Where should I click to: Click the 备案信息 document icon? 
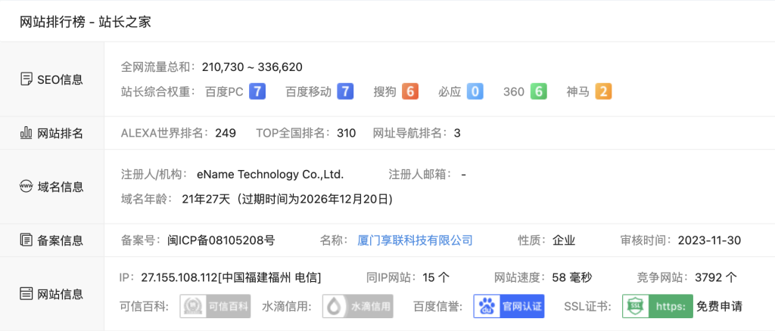coord(26,241)
